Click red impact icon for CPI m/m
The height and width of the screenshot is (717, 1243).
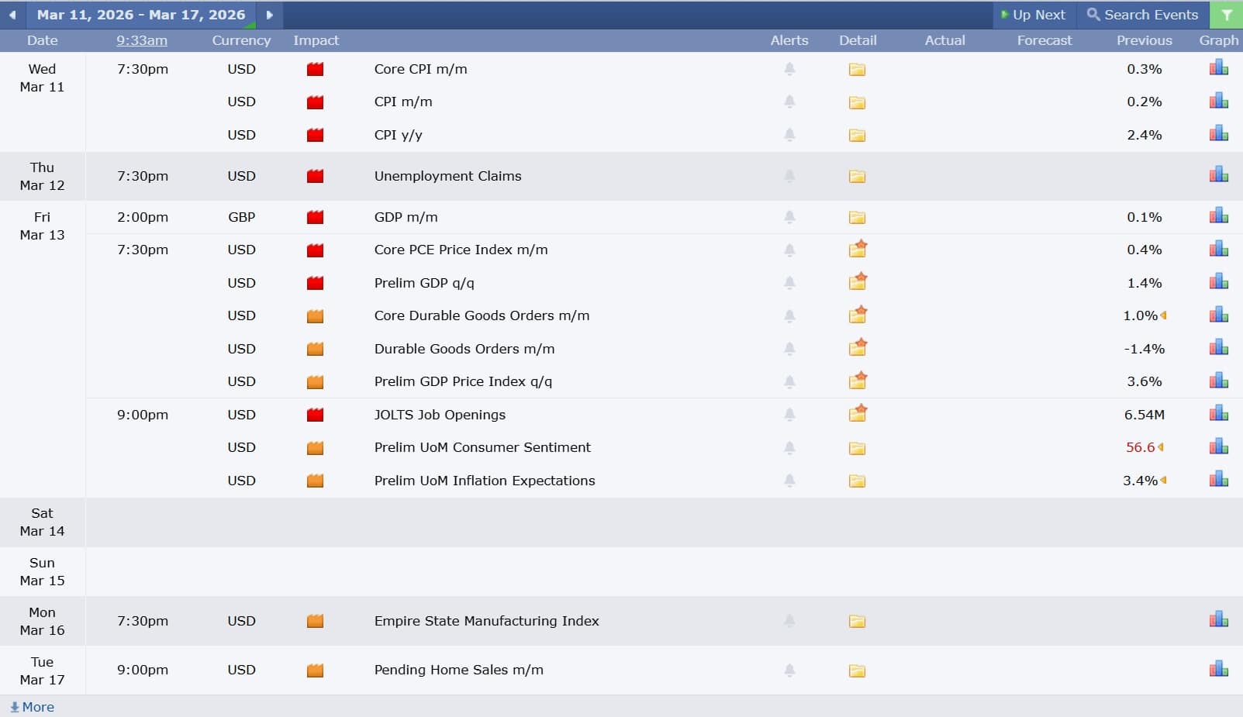(x=315, y=102)
